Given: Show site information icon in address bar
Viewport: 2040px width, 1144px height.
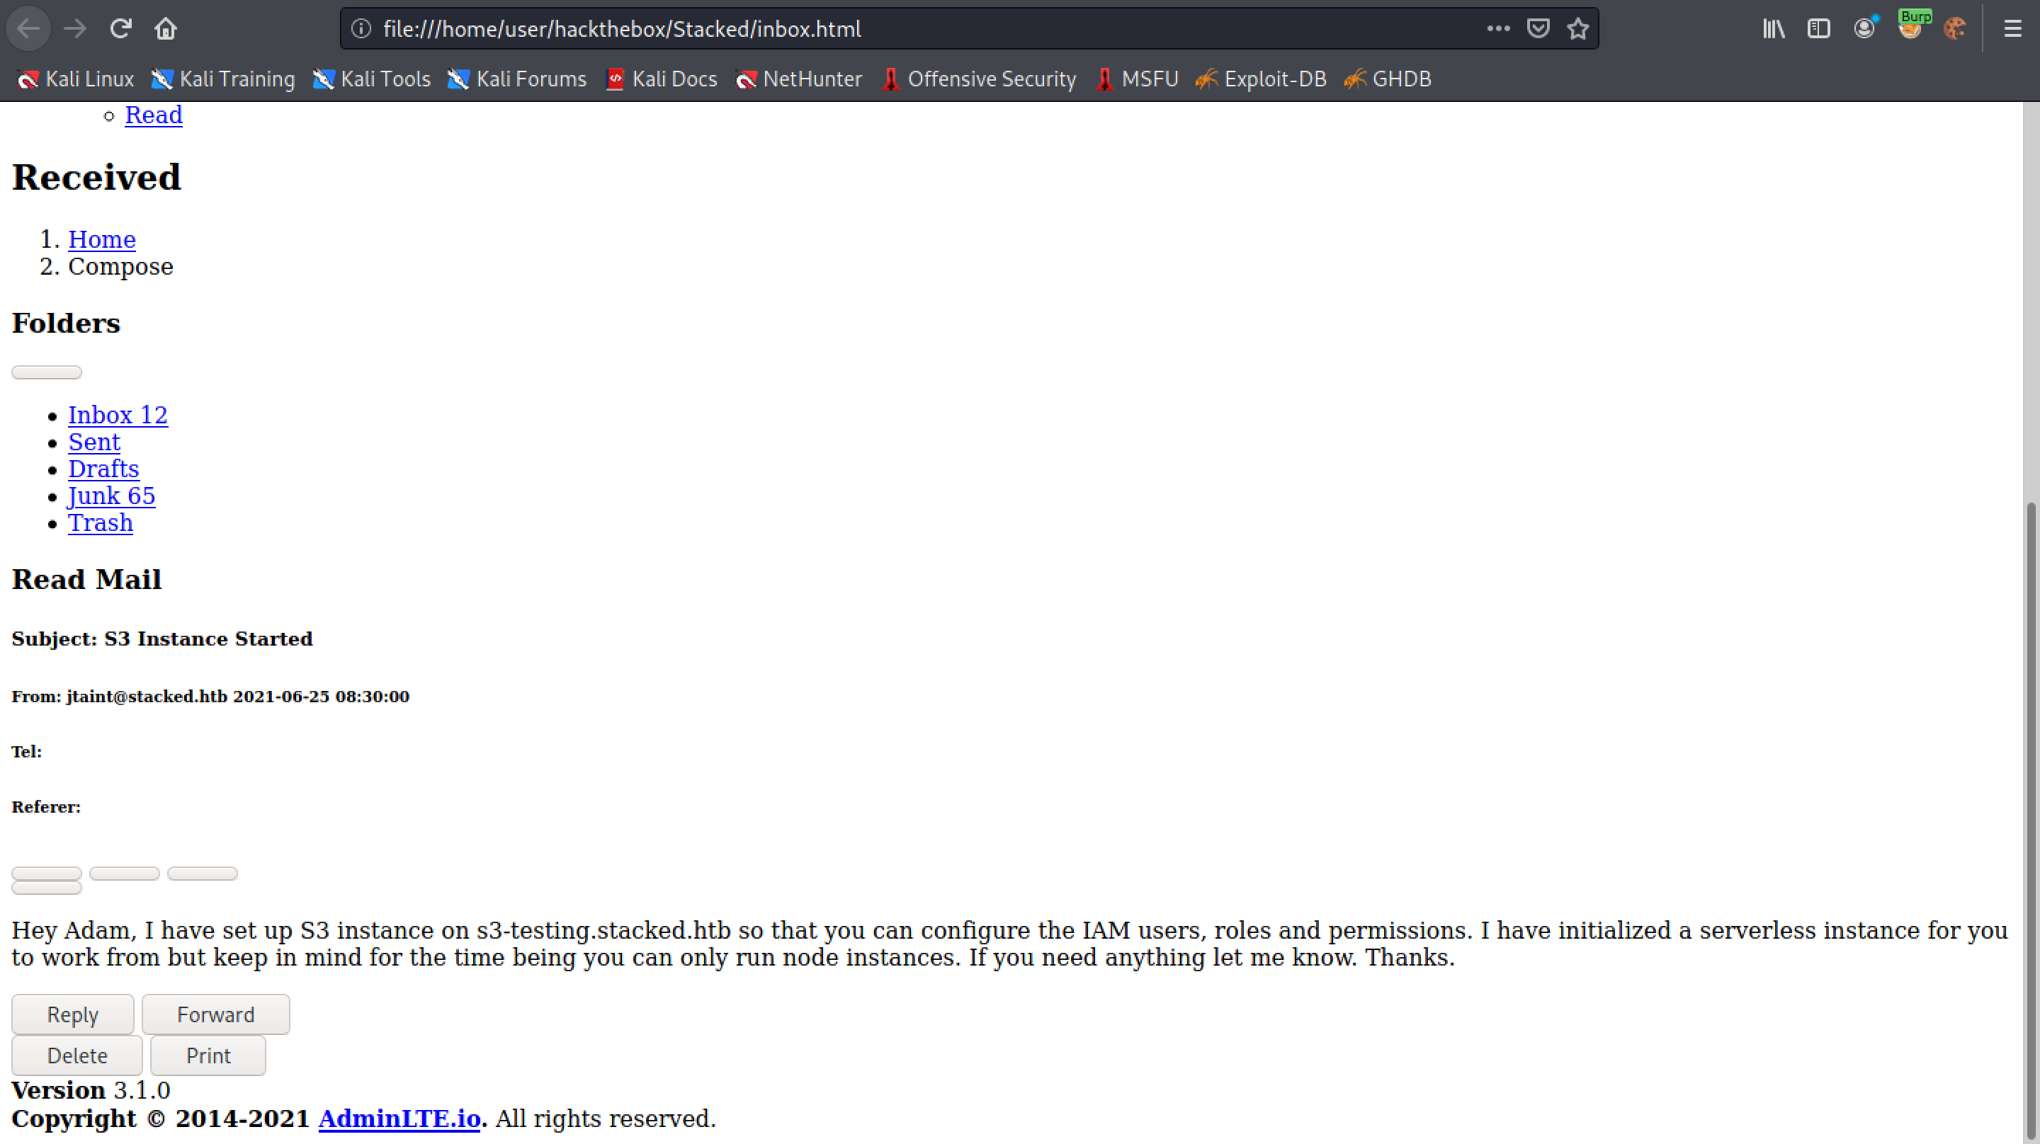Looking at the screenshot, I should point(361,29).
